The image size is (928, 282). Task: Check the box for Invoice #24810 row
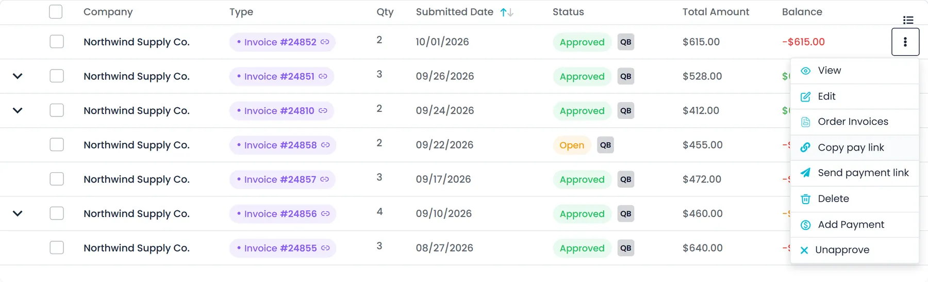[x=57, y=110]
